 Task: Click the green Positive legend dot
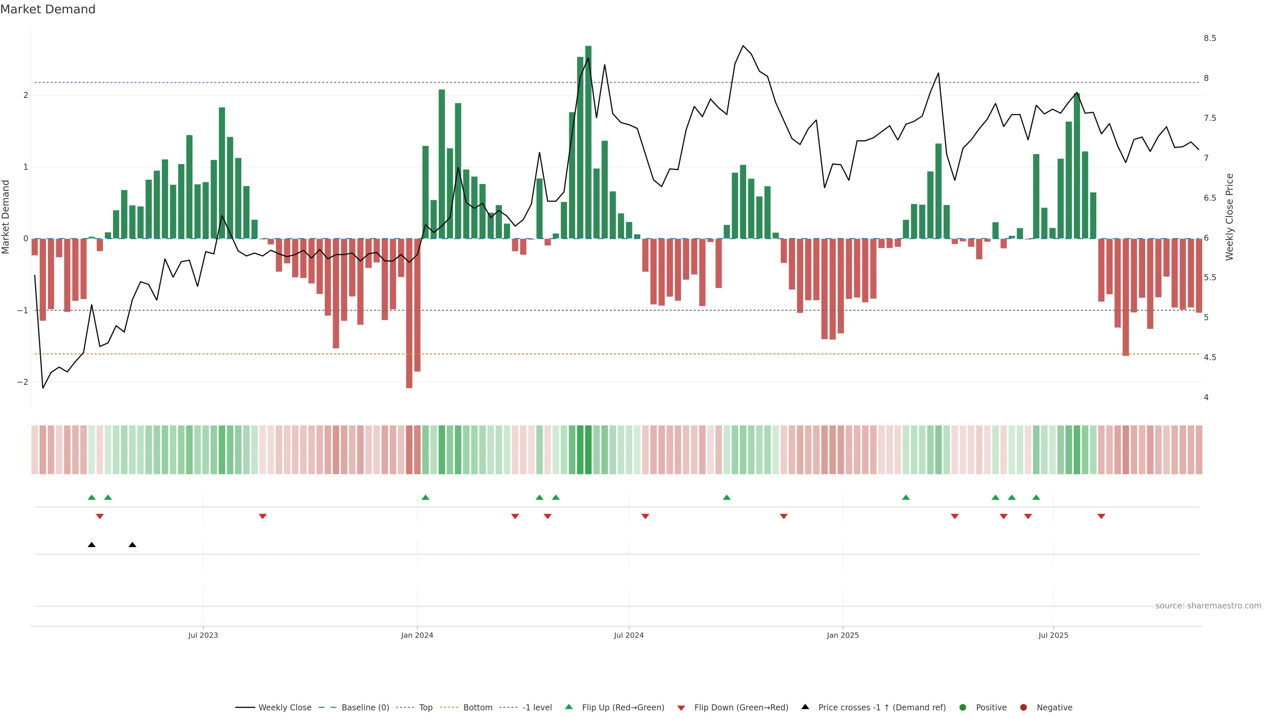pyautogui.click(x=963, y=708)
